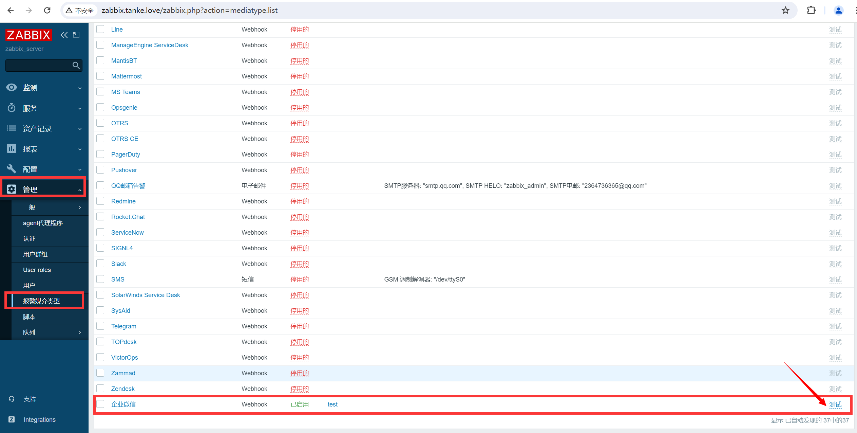Open the QQ邮箱告警 media type
The height and width of the screenshot is (433, 857).
pos(128,185)
